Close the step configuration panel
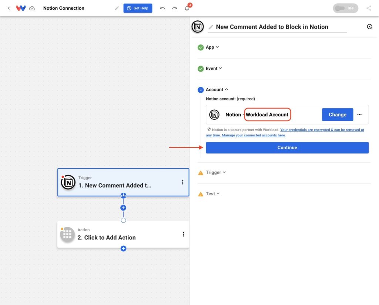Screen dimensions: 379x305 [x=370, y=27]
